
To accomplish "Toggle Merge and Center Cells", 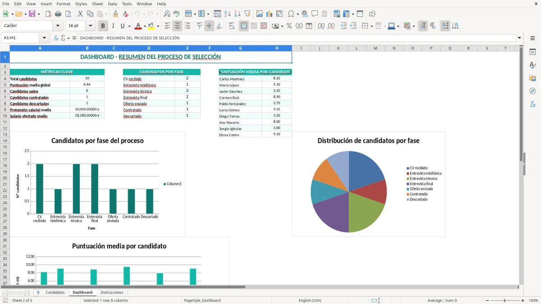I will [244, 26].
